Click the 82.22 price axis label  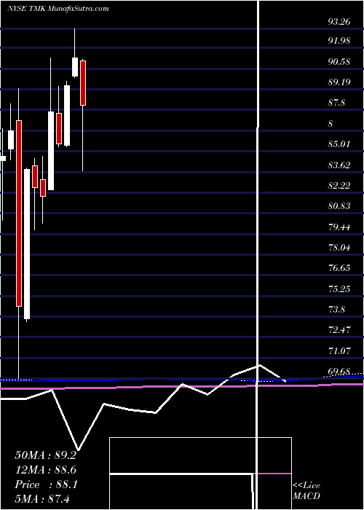[340, 186]
